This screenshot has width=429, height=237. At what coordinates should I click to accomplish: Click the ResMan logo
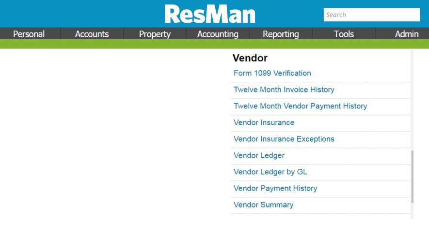210,14
